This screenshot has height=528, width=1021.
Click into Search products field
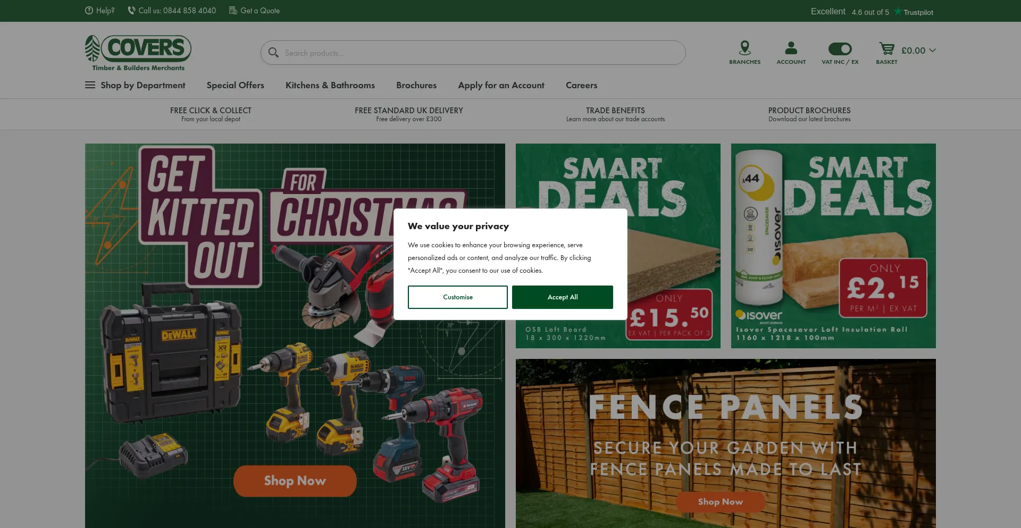coord(473,53)
